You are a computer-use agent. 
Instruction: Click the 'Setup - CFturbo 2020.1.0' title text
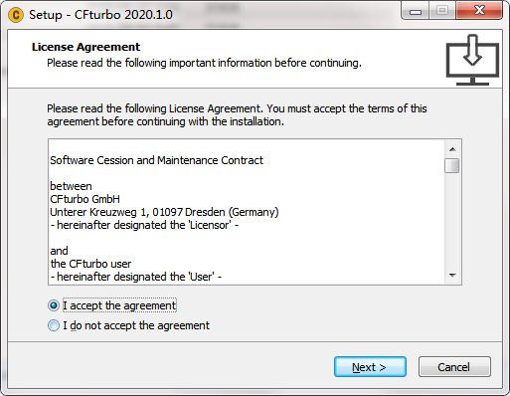(100, 15)
